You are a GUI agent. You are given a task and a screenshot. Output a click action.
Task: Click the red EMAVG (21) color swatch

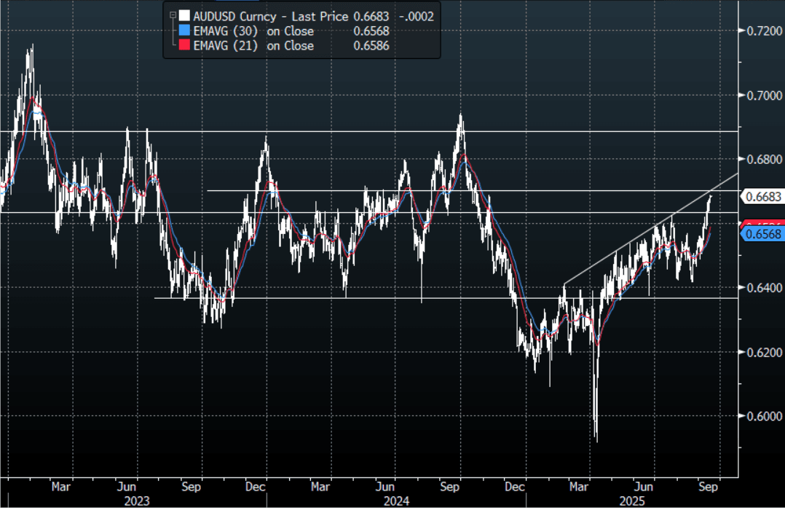tap(185, 45)
